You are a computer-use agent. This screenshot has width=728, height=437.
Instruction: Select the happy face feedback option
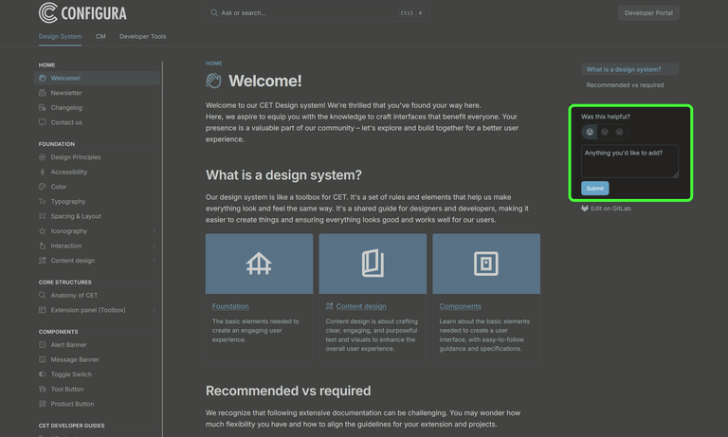590,132
